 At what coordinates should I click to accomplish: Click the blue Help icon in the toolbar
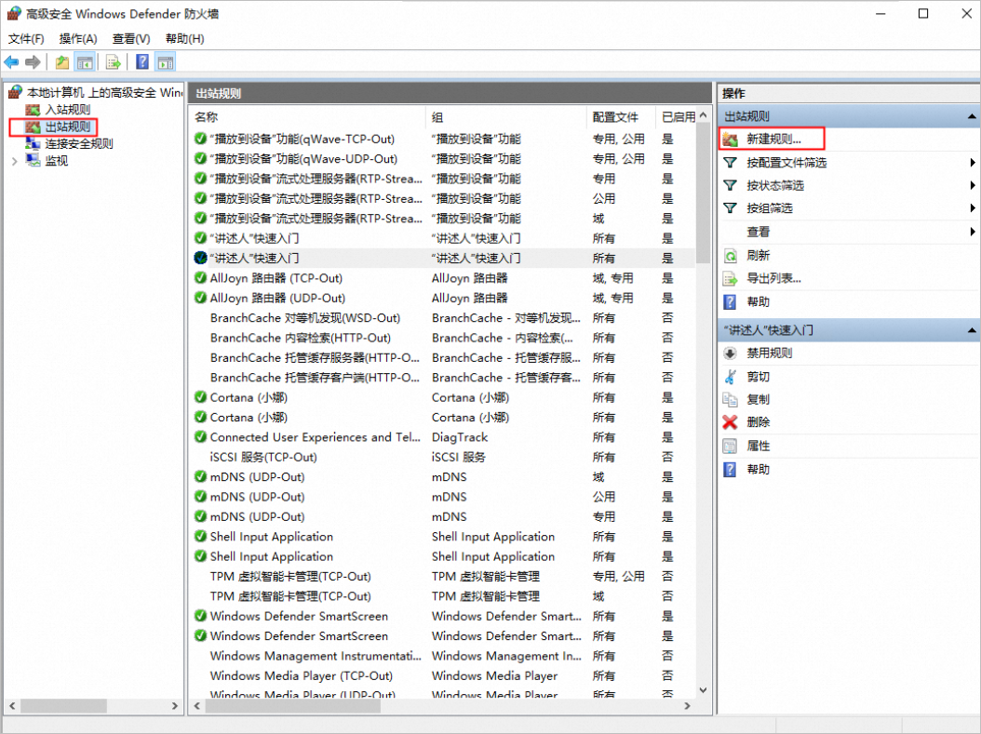(142, 62)
